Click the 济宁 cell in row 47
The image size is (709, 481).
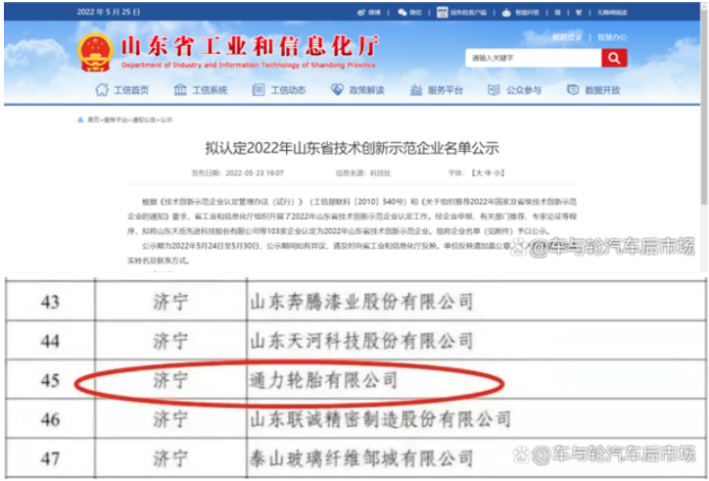point(171,458)
